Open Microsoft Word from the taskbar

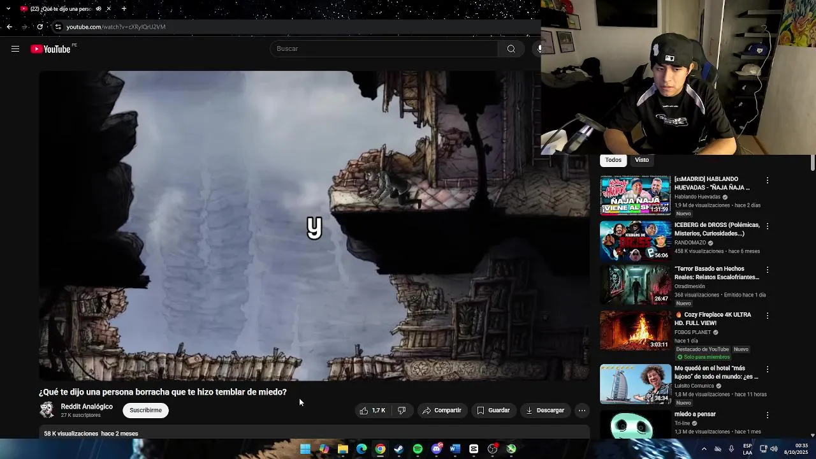click(x=455, y=449)
